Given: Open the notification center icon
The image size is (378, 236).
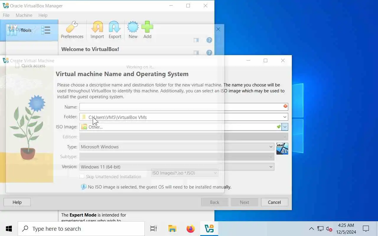Looking at the screenshot, I should pos(366,229).
